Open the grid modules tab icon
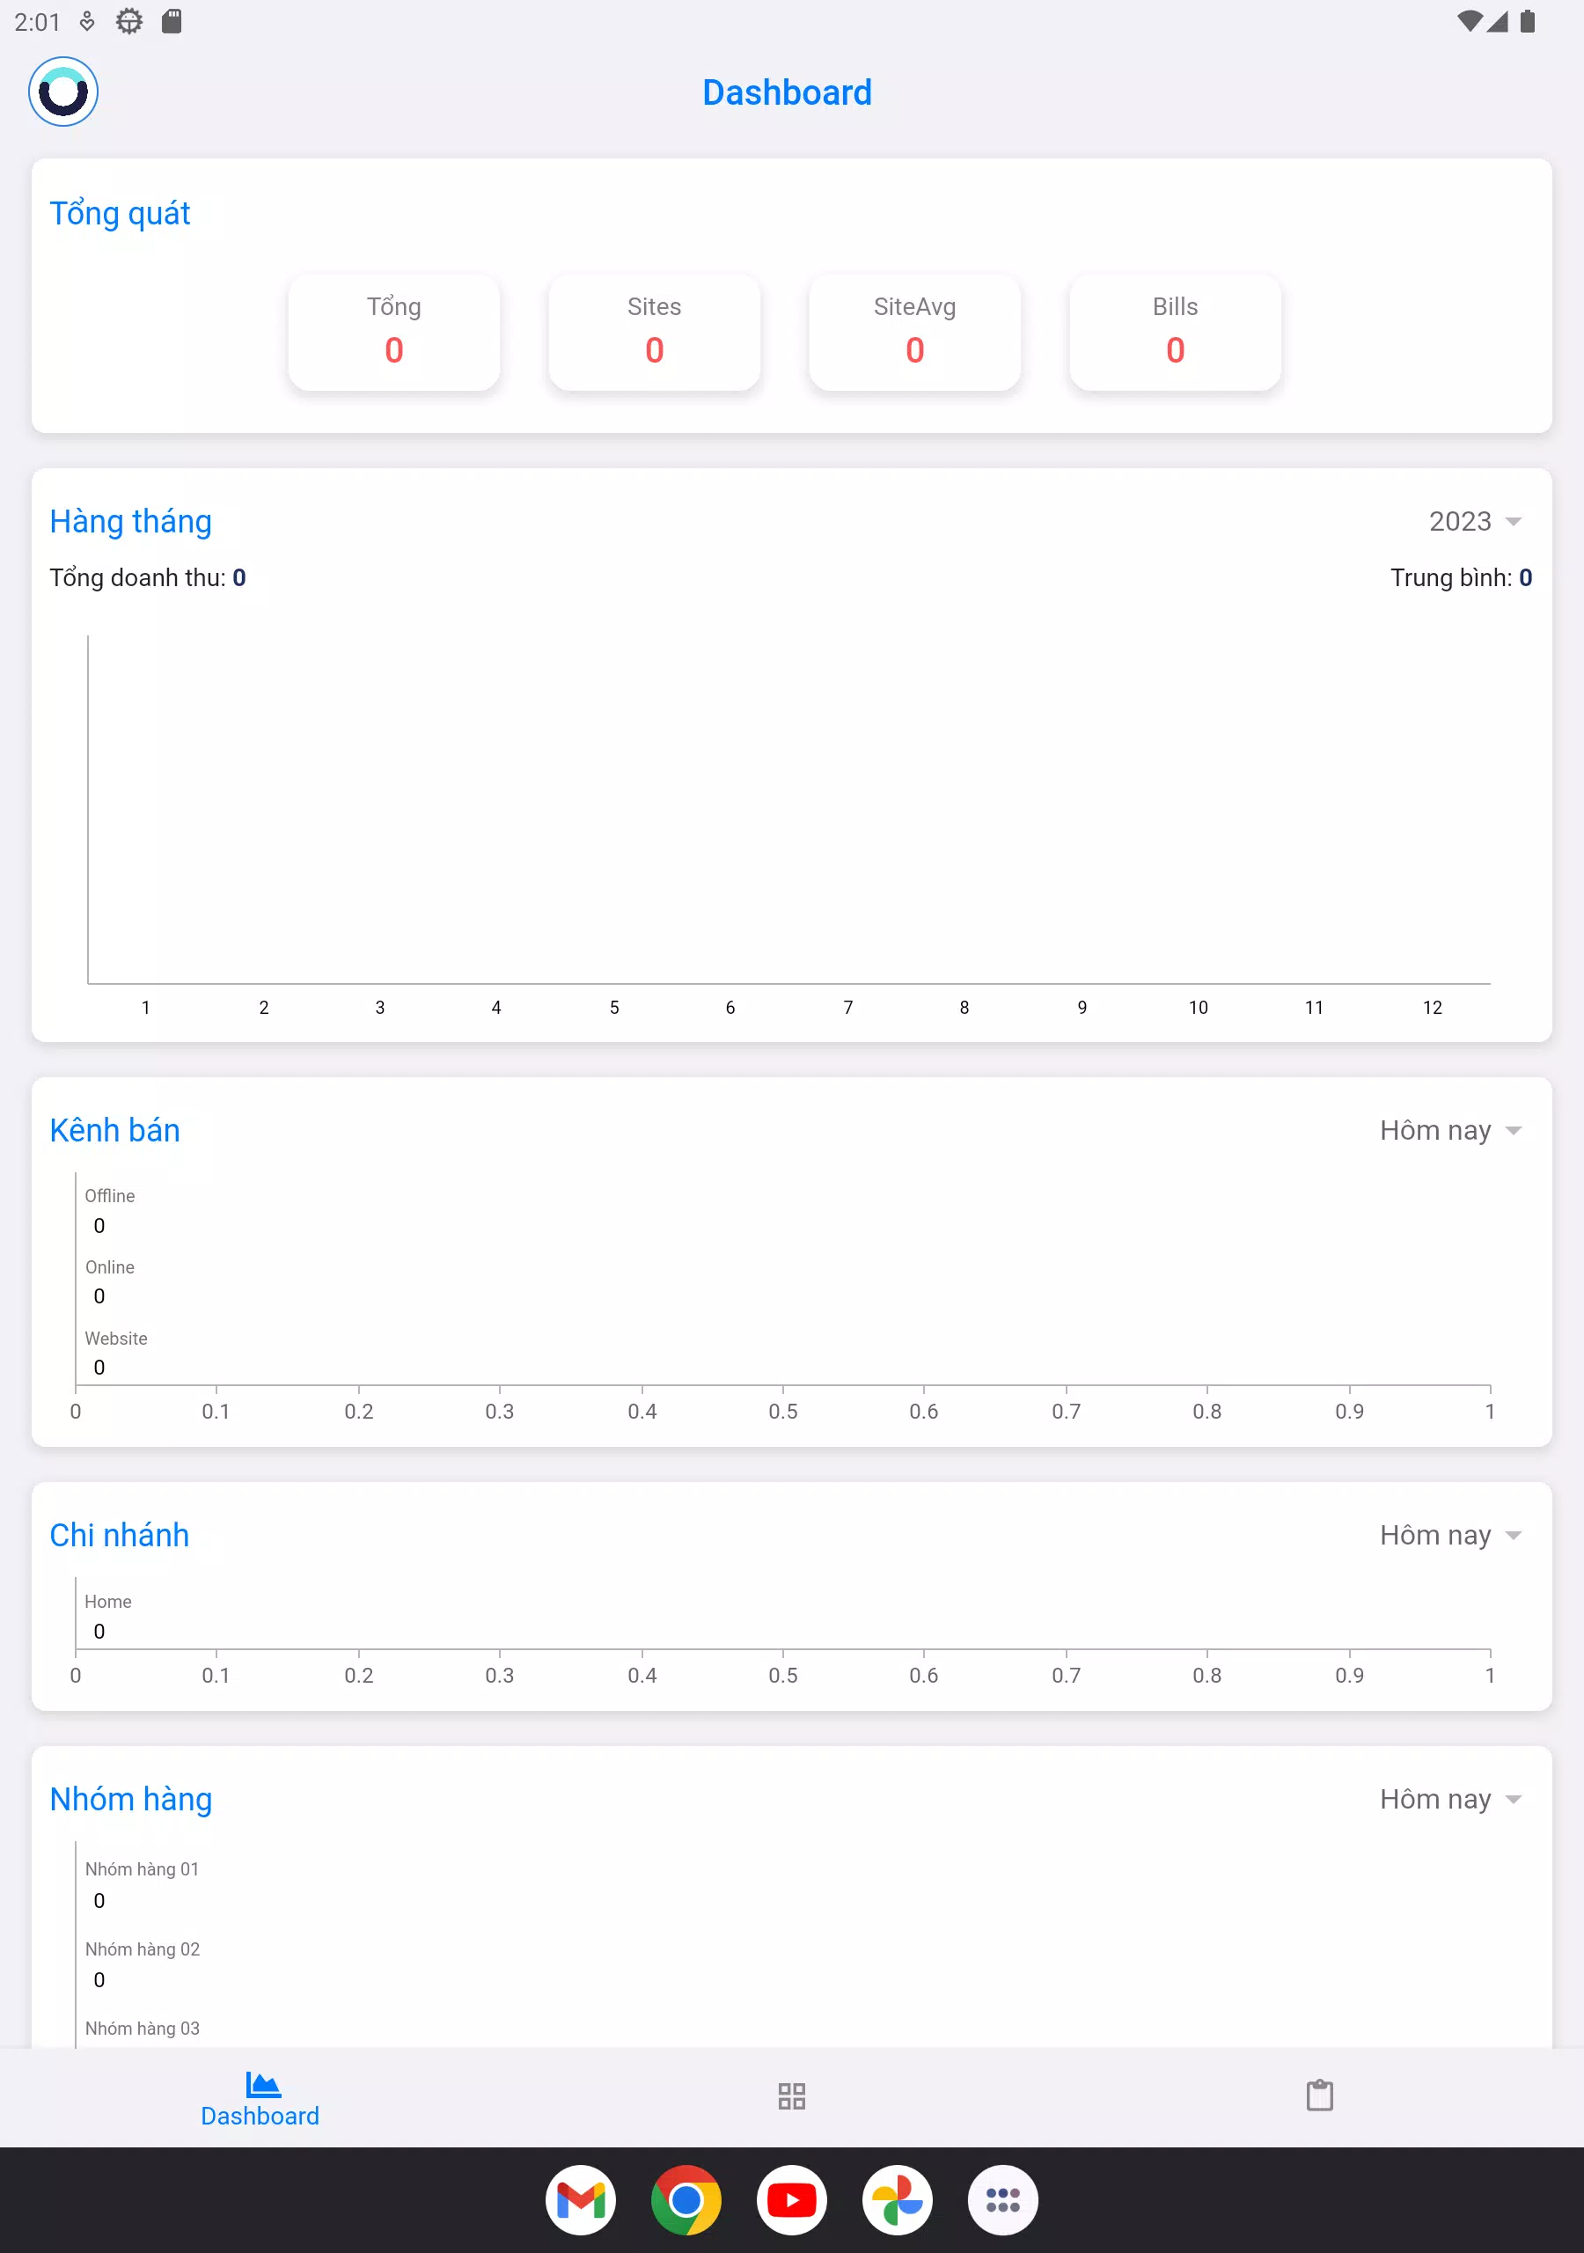The width and height of the screenshot is (1584, 2253). 791,2096
